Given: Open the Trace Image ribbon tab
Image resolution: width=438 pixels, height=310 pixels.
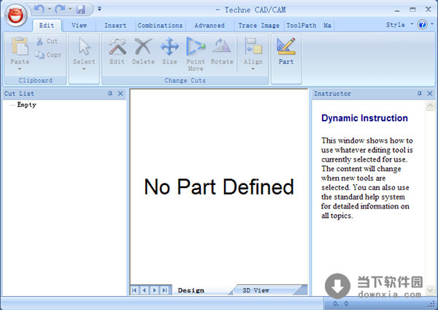Looking at the screenshot, I should click(258, 25).
